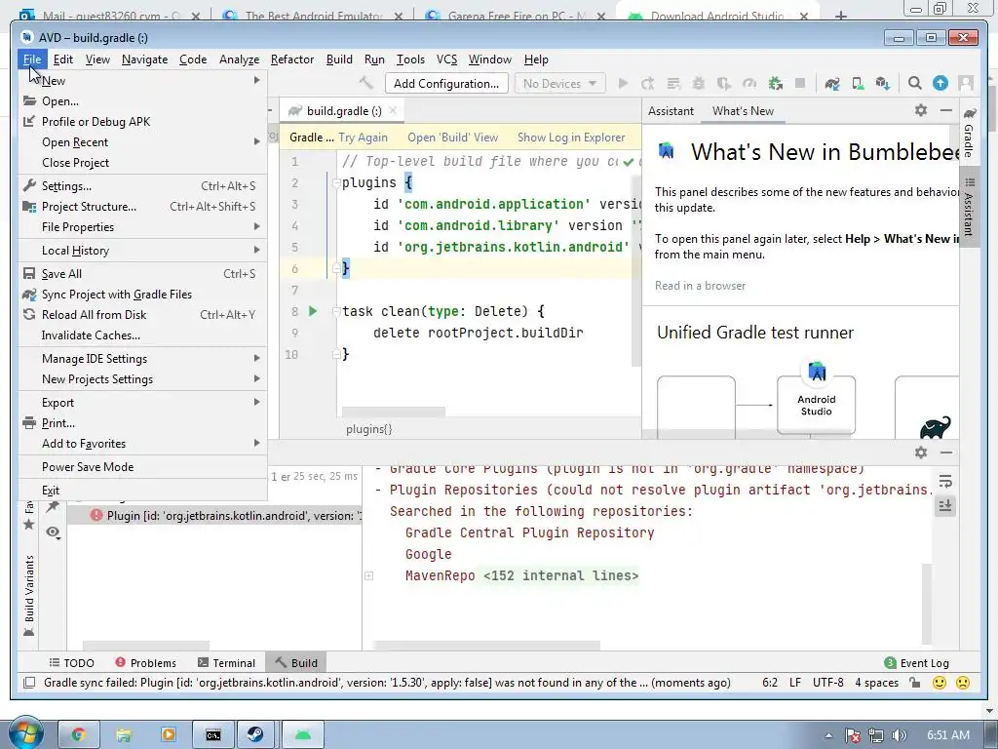Click Open 'Build' View link

tap(452, 137)
